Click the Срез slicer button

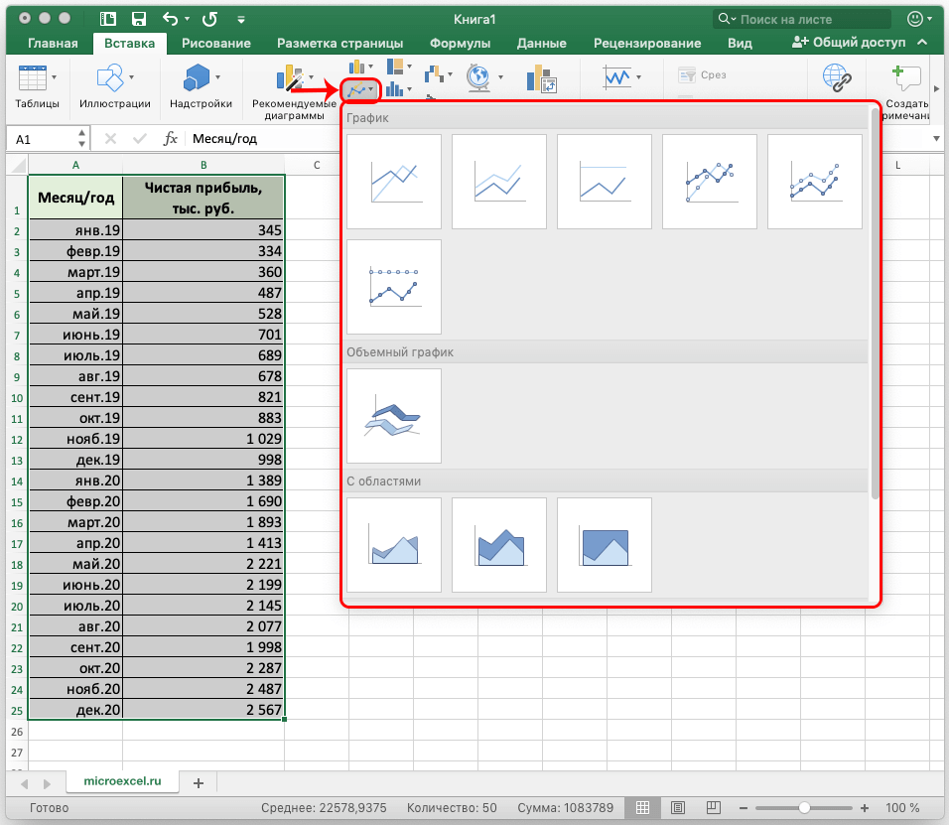[x=702, y=75]
